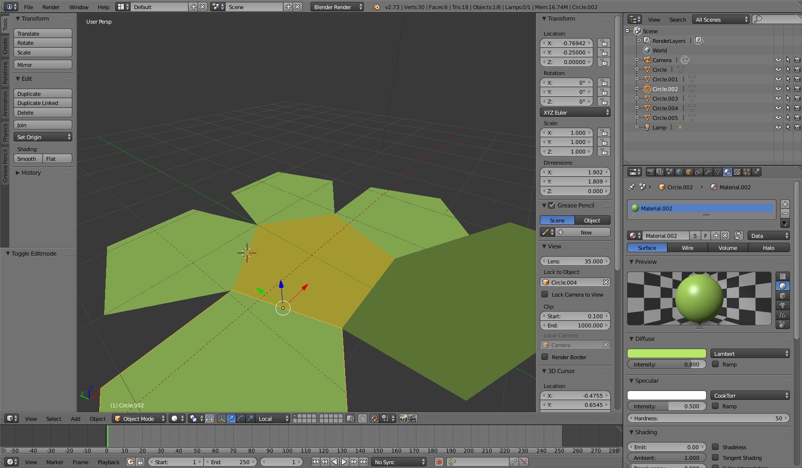The width and height of the screenshot is (802, 468).
Task: Click the Delete button in Edit panel
Action: click(x=43, y=113)
